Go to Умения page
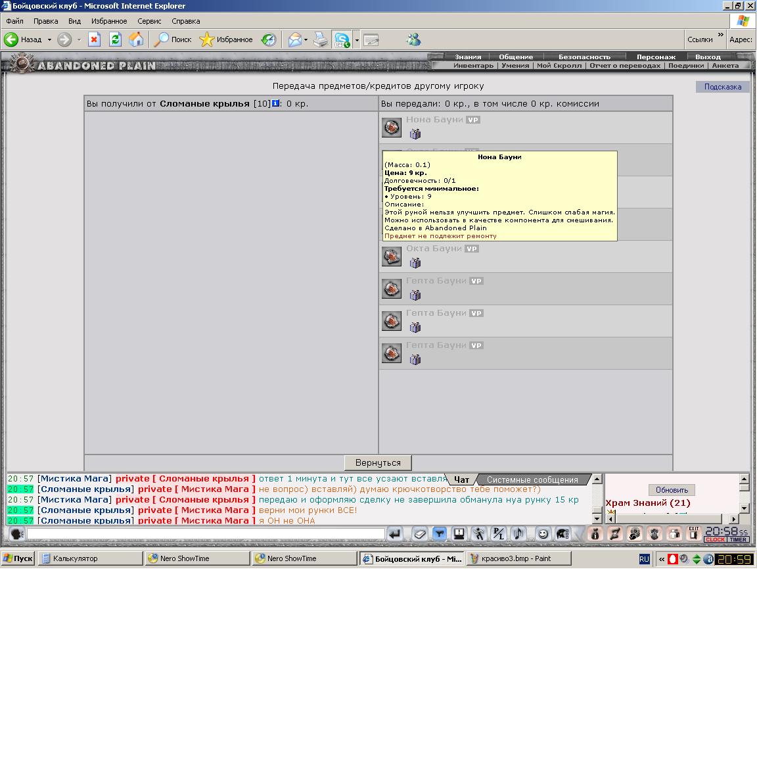 point(515,65)
